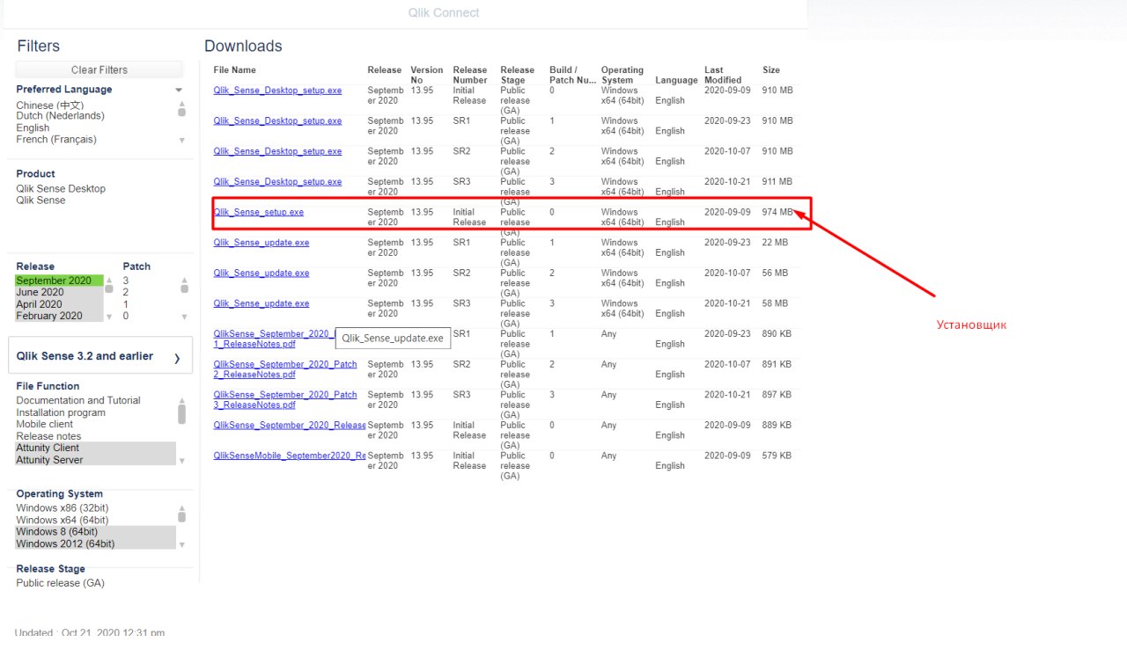Sort by File Name column header

(235, 69)
